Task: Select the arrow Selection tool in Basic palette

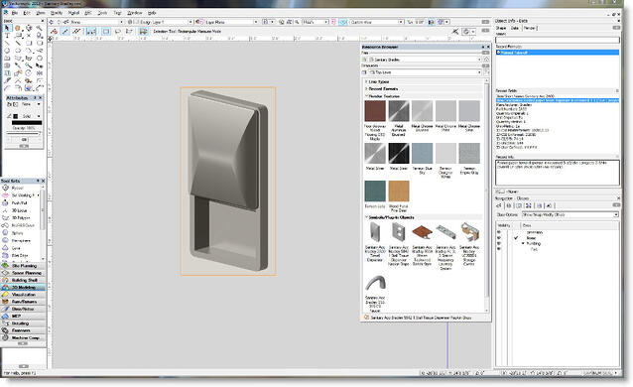Action: pos(7,28)
